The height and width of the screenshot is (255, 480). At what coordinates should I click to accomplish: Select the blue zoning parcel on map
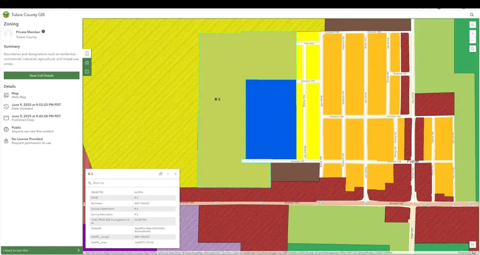point(270,119)
